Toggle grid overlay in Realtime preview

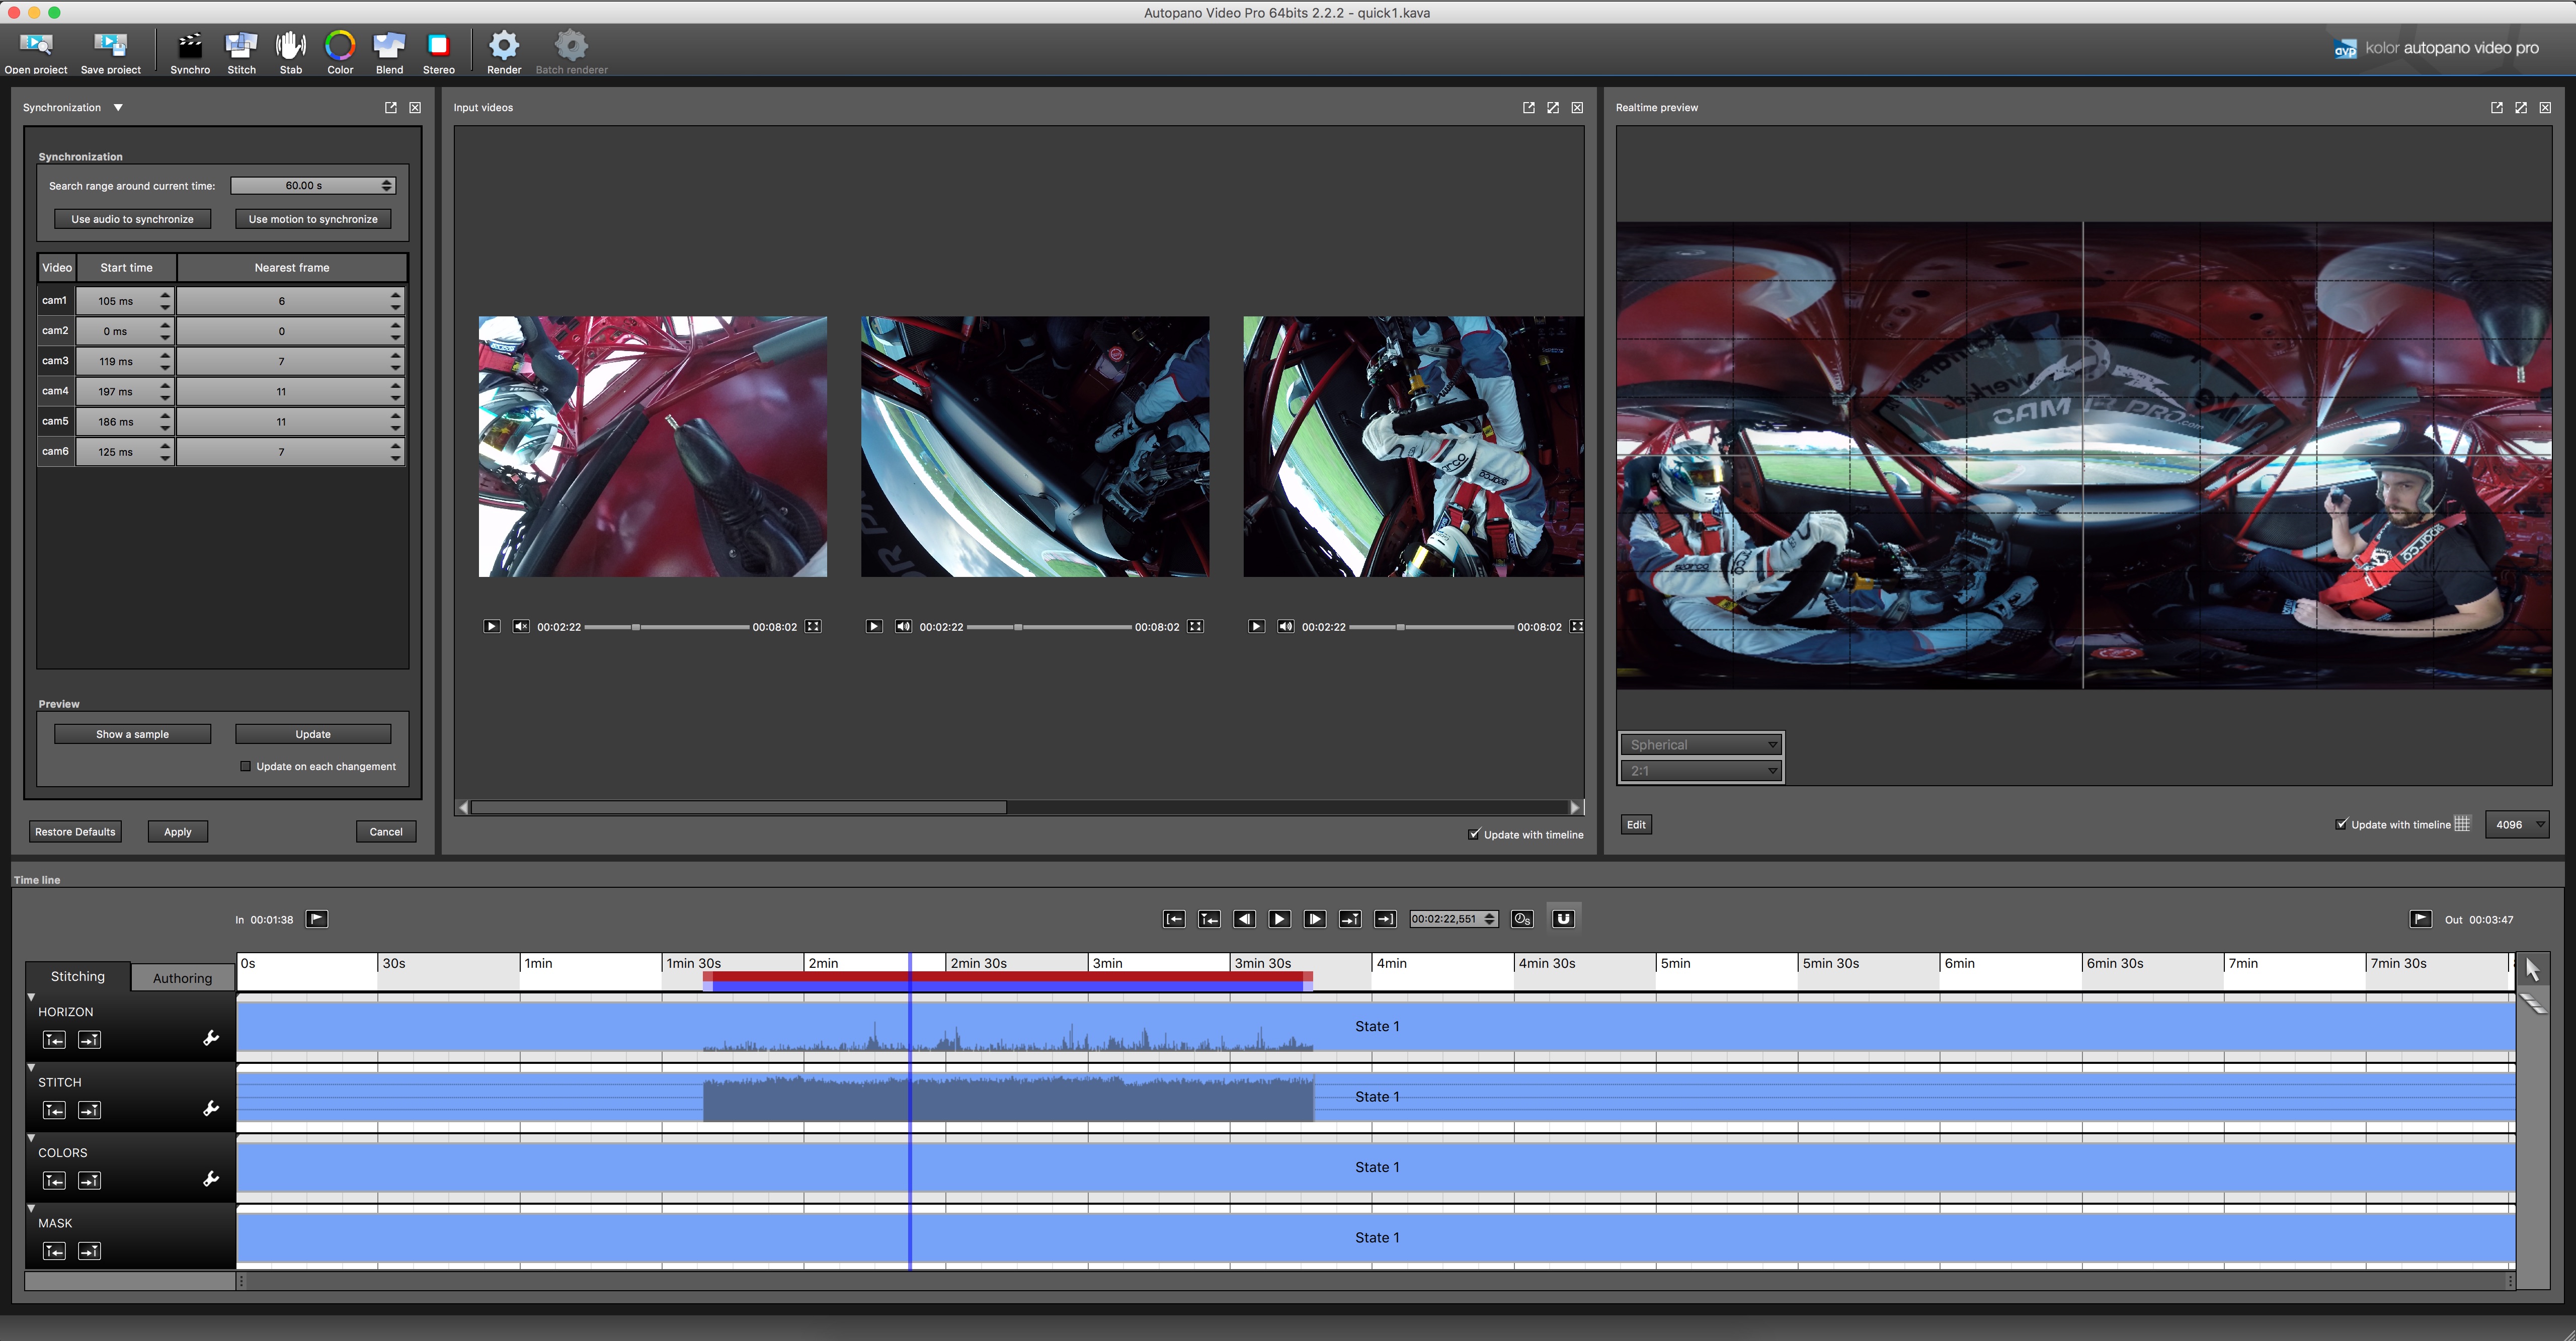(2462, 824)
